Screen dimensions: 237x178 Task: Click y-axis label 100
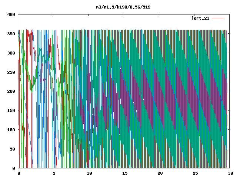[11, 130]
